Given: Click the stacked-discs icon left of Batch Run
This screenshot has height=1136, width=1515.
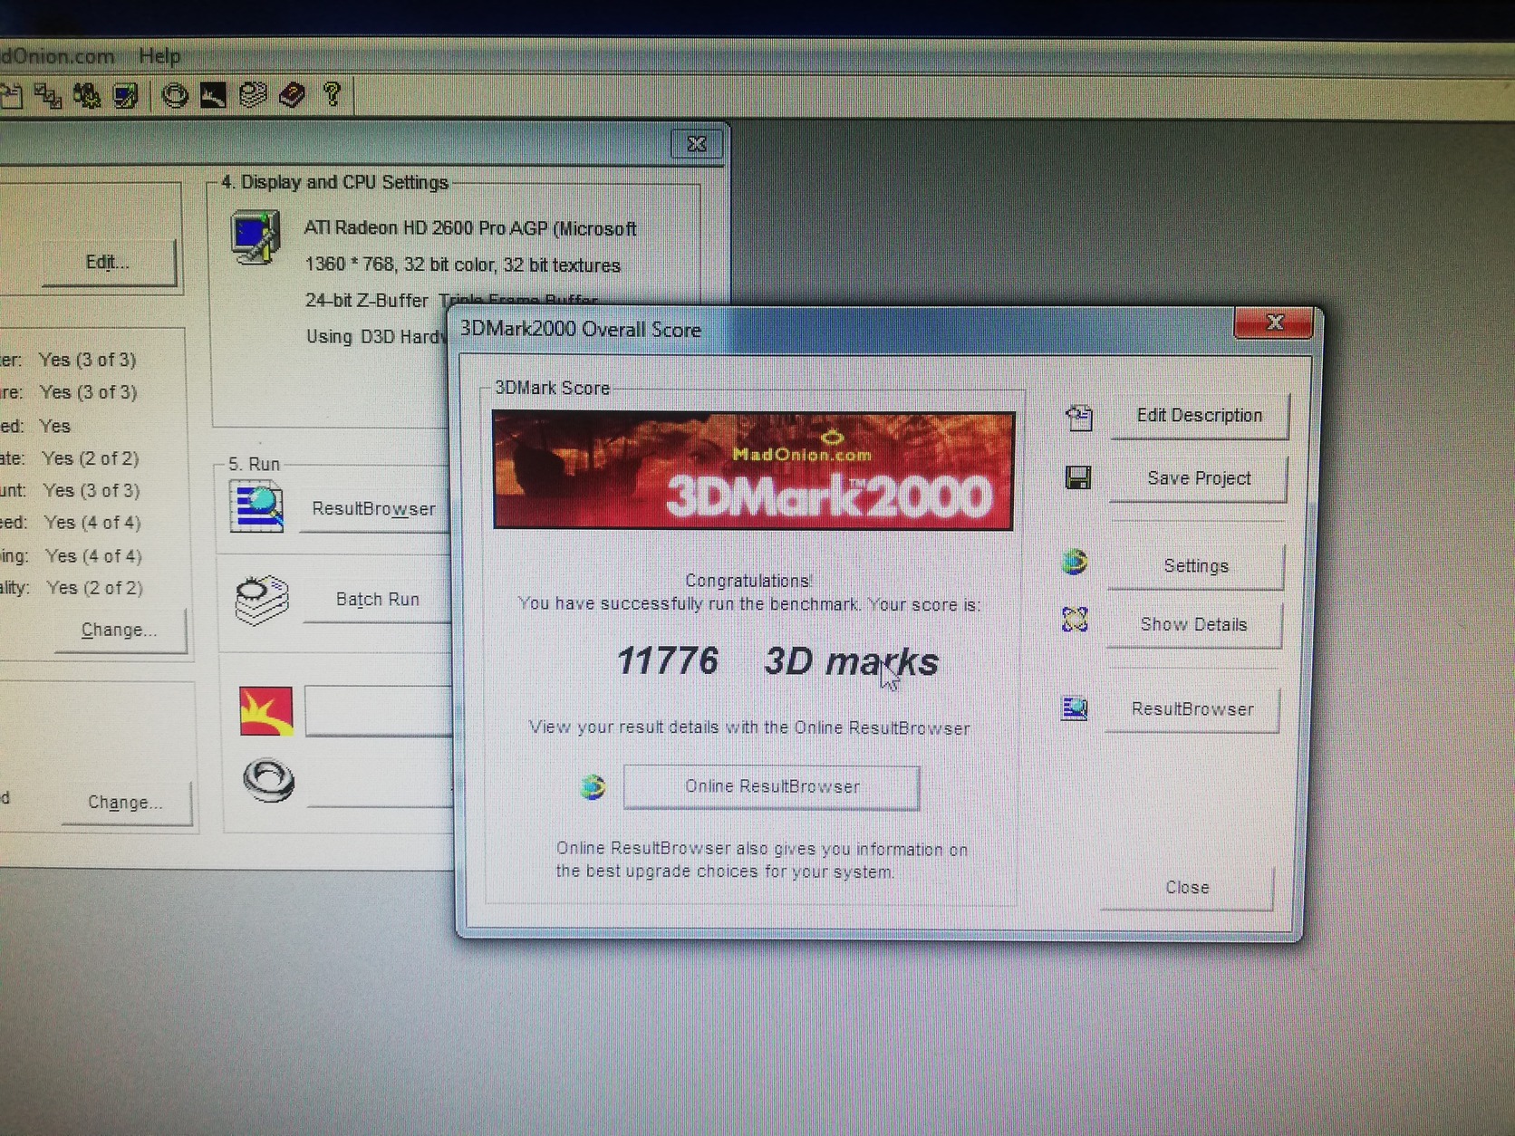Looking at the screenshot, I should [262, 600].
